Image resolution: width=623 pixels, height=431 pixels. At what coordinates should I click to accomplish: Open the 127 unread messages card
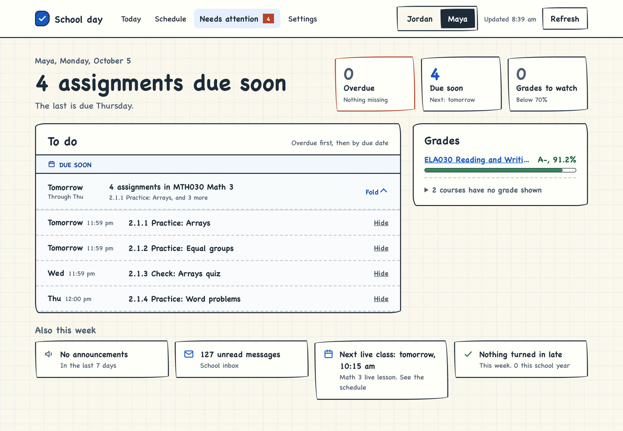pos(241,359)
